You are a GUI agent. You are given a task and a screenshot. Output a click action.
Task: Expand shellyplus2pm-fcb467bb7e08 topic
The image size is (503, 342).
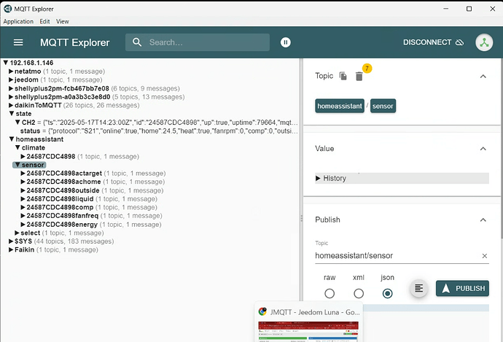click(x=11, y=88)
